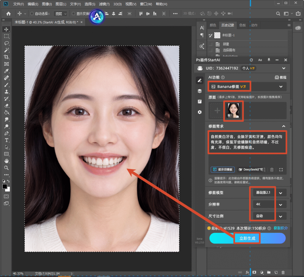Go to Photoshop Home screen

(x=8, y=14)
